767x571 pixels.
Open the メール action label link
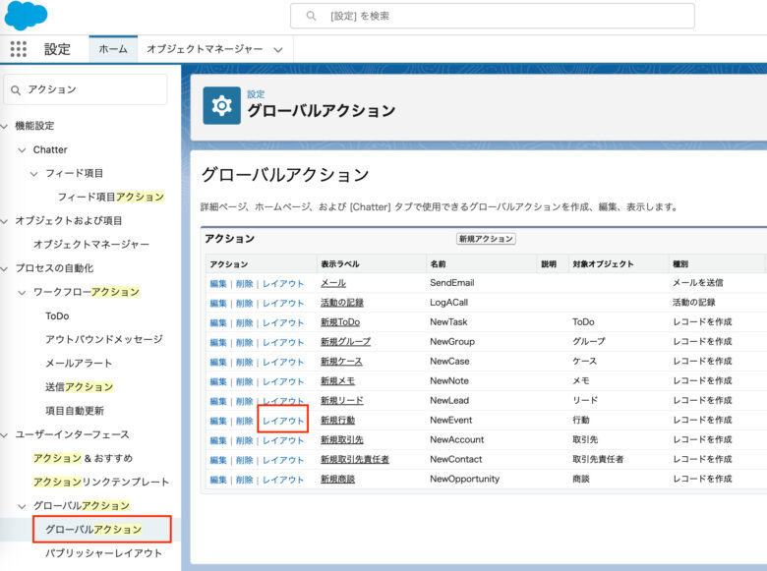pos(333,283)
